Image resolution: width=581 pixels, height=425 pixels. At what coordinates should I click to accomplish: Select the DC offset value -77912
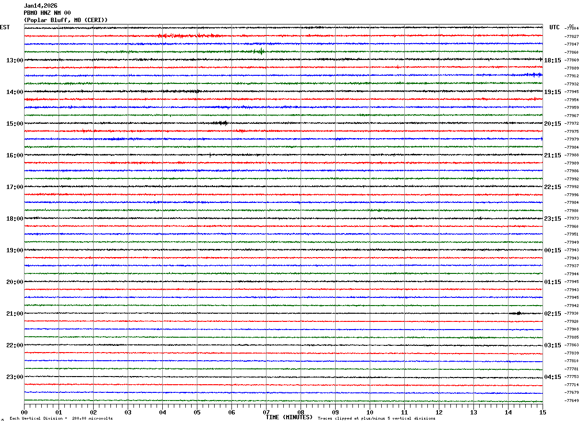(571, 76)
